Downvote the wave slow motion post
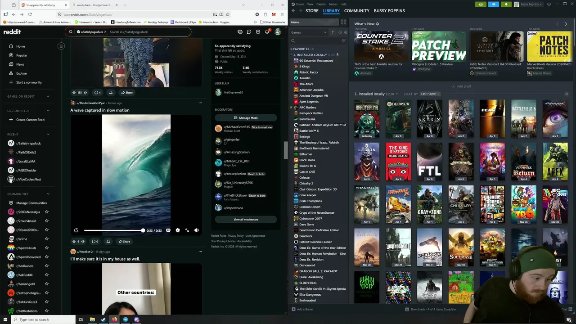Viewport: 576px width, 324px height. pos(83,242)
